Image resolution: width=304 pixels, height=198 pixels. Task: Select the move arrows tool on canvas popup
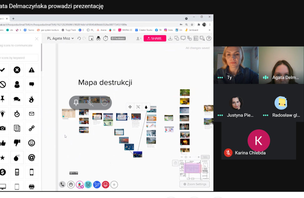[130, 107]
